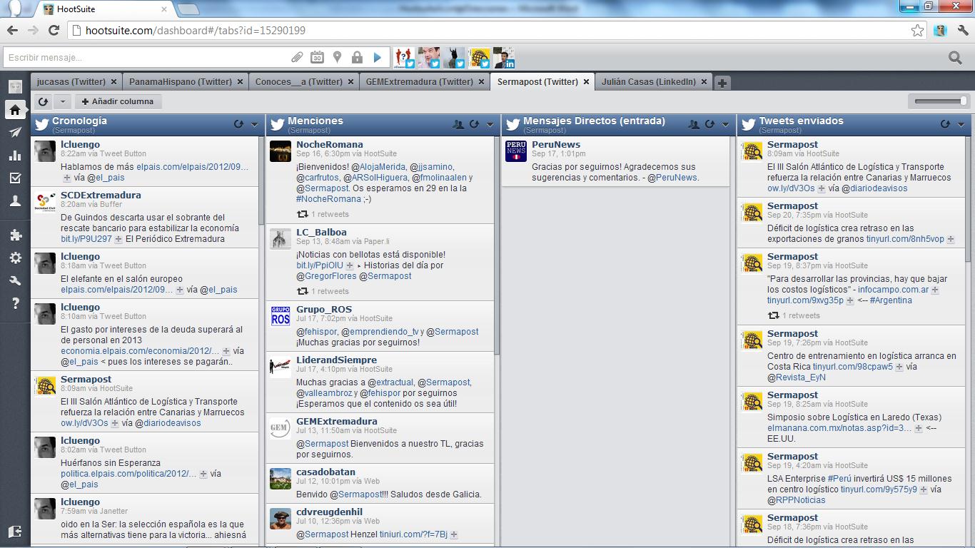Click the sign-out icon in the sidebar

15,532
